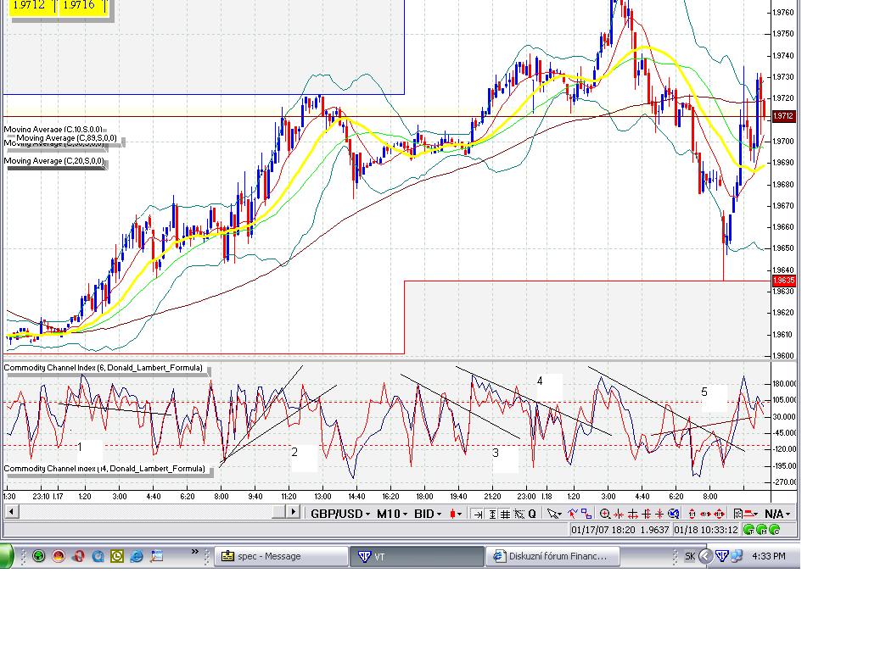Click the Q icon in the chart toolbar
869x651 pixels.
[532, 515]
